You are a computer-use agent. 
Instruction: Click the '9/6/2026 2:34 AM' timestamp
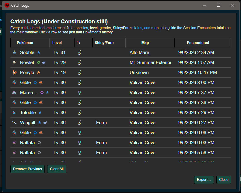tap(196, 52)
